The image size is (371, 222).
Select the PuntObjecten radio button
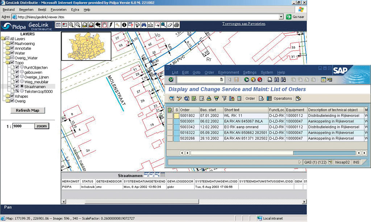22,68
